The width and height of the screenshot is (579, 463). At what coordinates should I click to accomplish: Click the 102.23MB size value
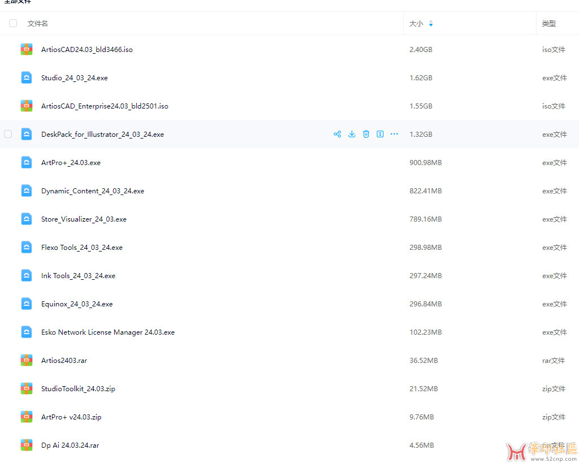click(425, 332)
